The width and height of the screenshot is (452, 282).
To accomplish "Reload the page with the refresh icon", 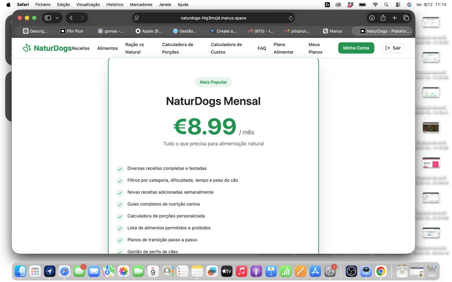I will coord(291,18).
